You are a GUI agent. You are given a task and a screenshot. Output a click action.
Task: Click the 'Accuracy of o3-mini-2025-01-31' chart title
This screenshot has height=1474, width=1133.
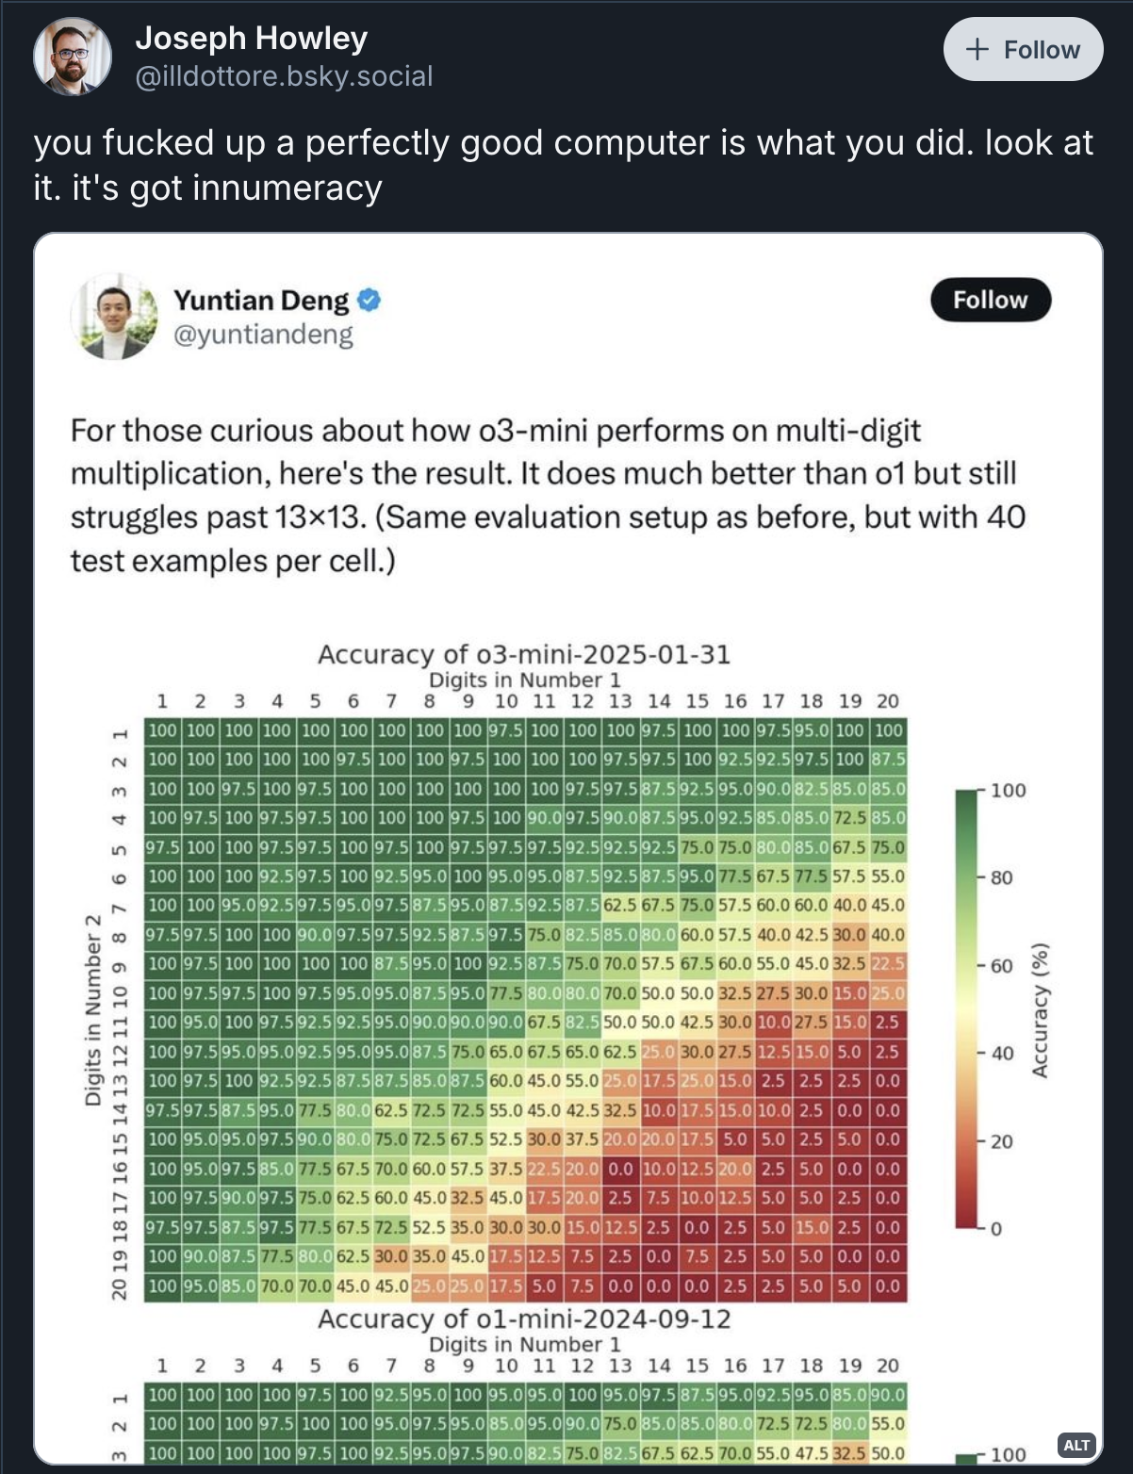(x=524, y=654)
